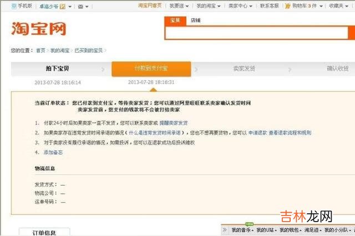
Task: Switch to the 店铺 search tab
Action: (x=196, y=20)
